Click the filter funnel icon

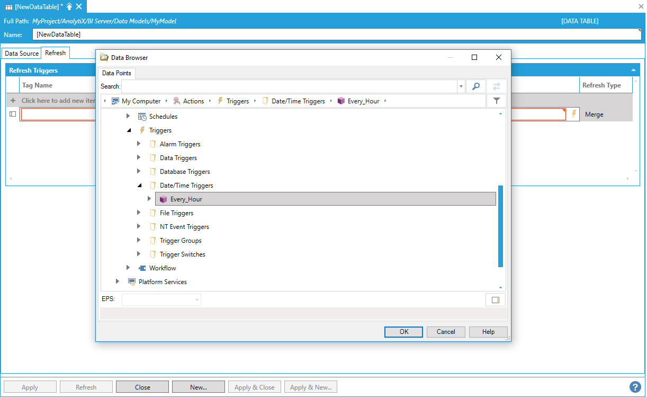point(496,101)
